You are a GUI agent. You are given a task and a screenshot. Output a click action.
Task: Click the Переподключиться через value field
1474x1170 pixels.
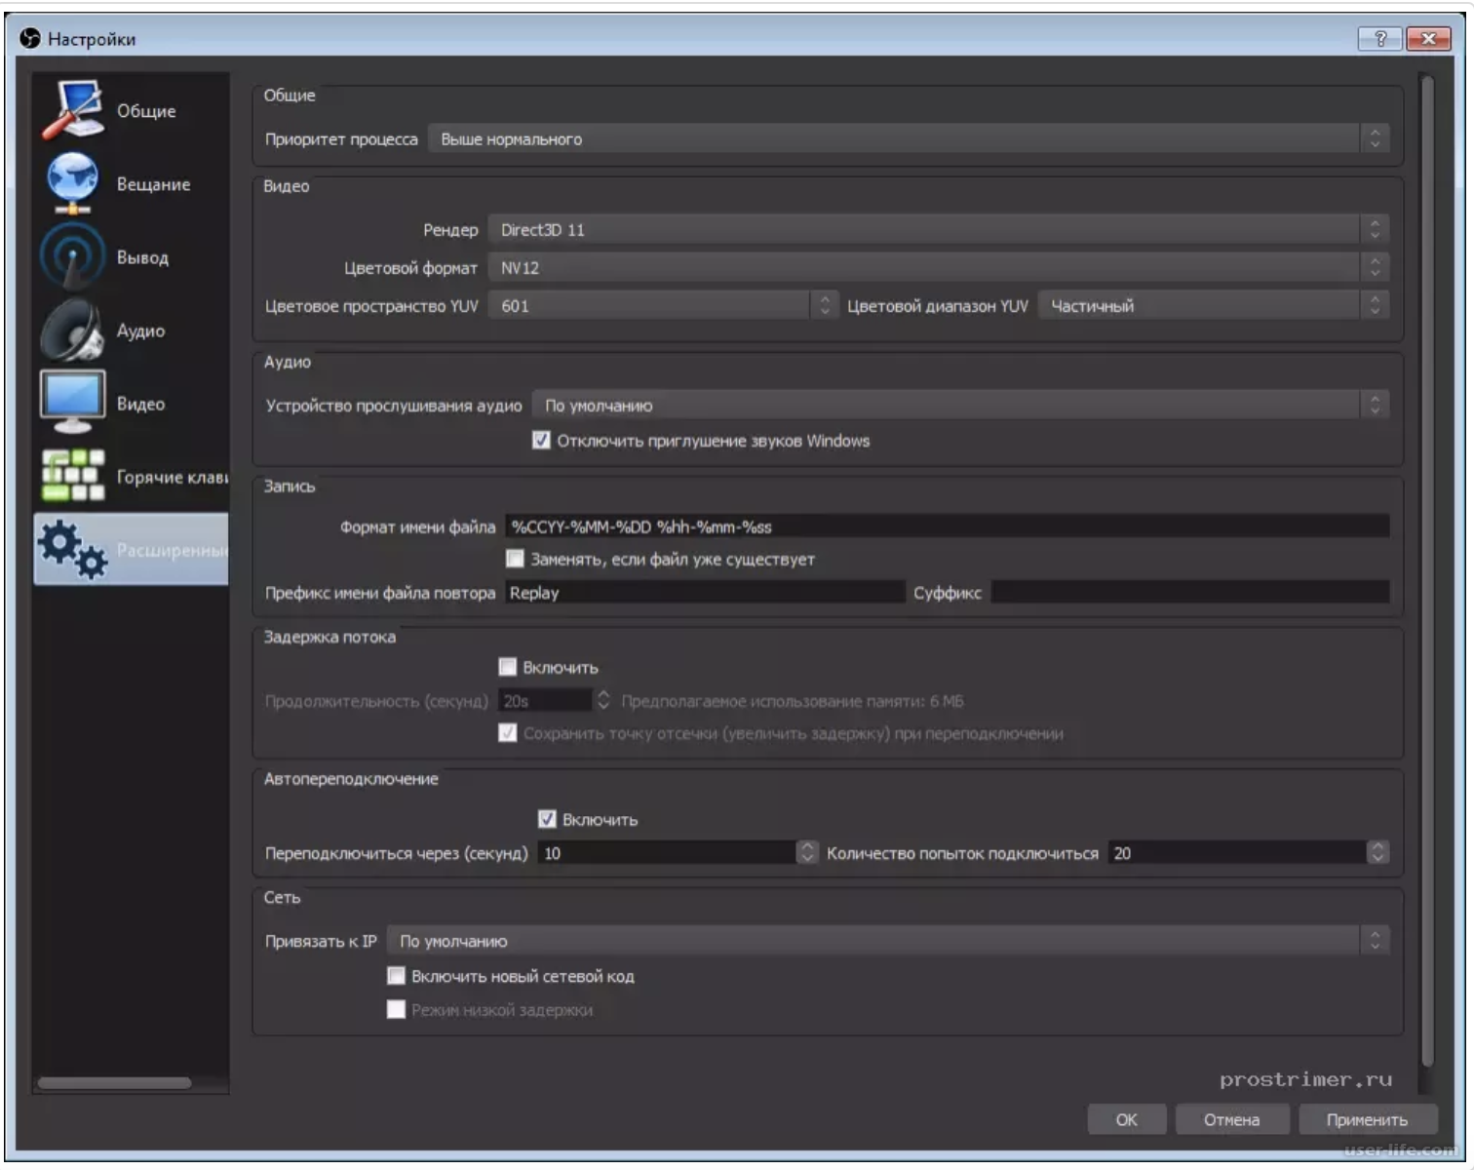(x=668, y=852)
